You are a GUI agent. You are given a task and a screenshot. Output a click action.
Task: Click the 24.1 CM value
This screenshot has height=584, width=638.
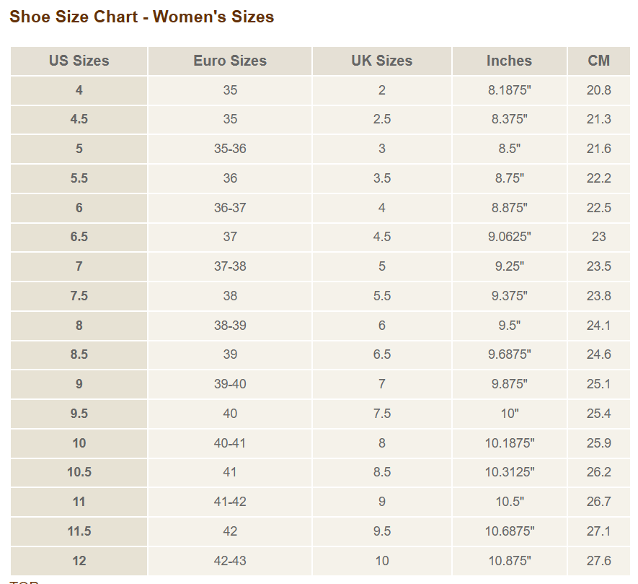(598, 326)
